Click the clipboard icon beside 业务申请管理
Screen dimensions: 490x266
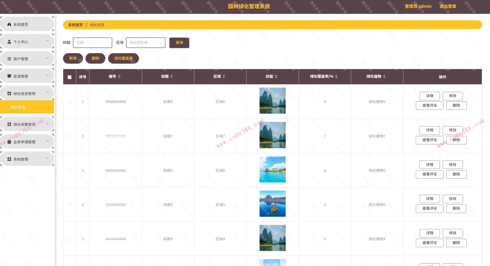coord(9,142)
